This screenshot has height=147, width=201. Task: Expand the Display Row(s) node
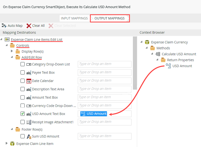pos(12,51)
